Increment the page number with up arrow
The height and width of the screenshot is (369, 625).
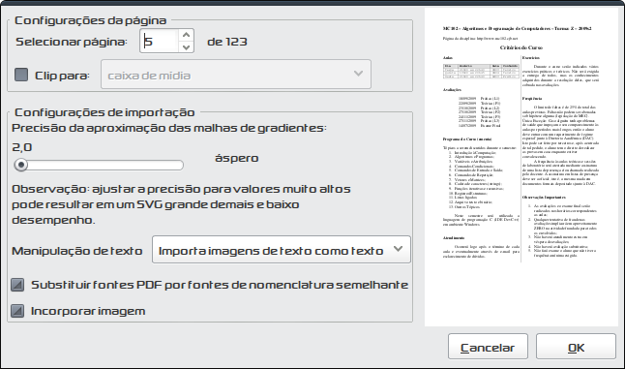point(186,35)
